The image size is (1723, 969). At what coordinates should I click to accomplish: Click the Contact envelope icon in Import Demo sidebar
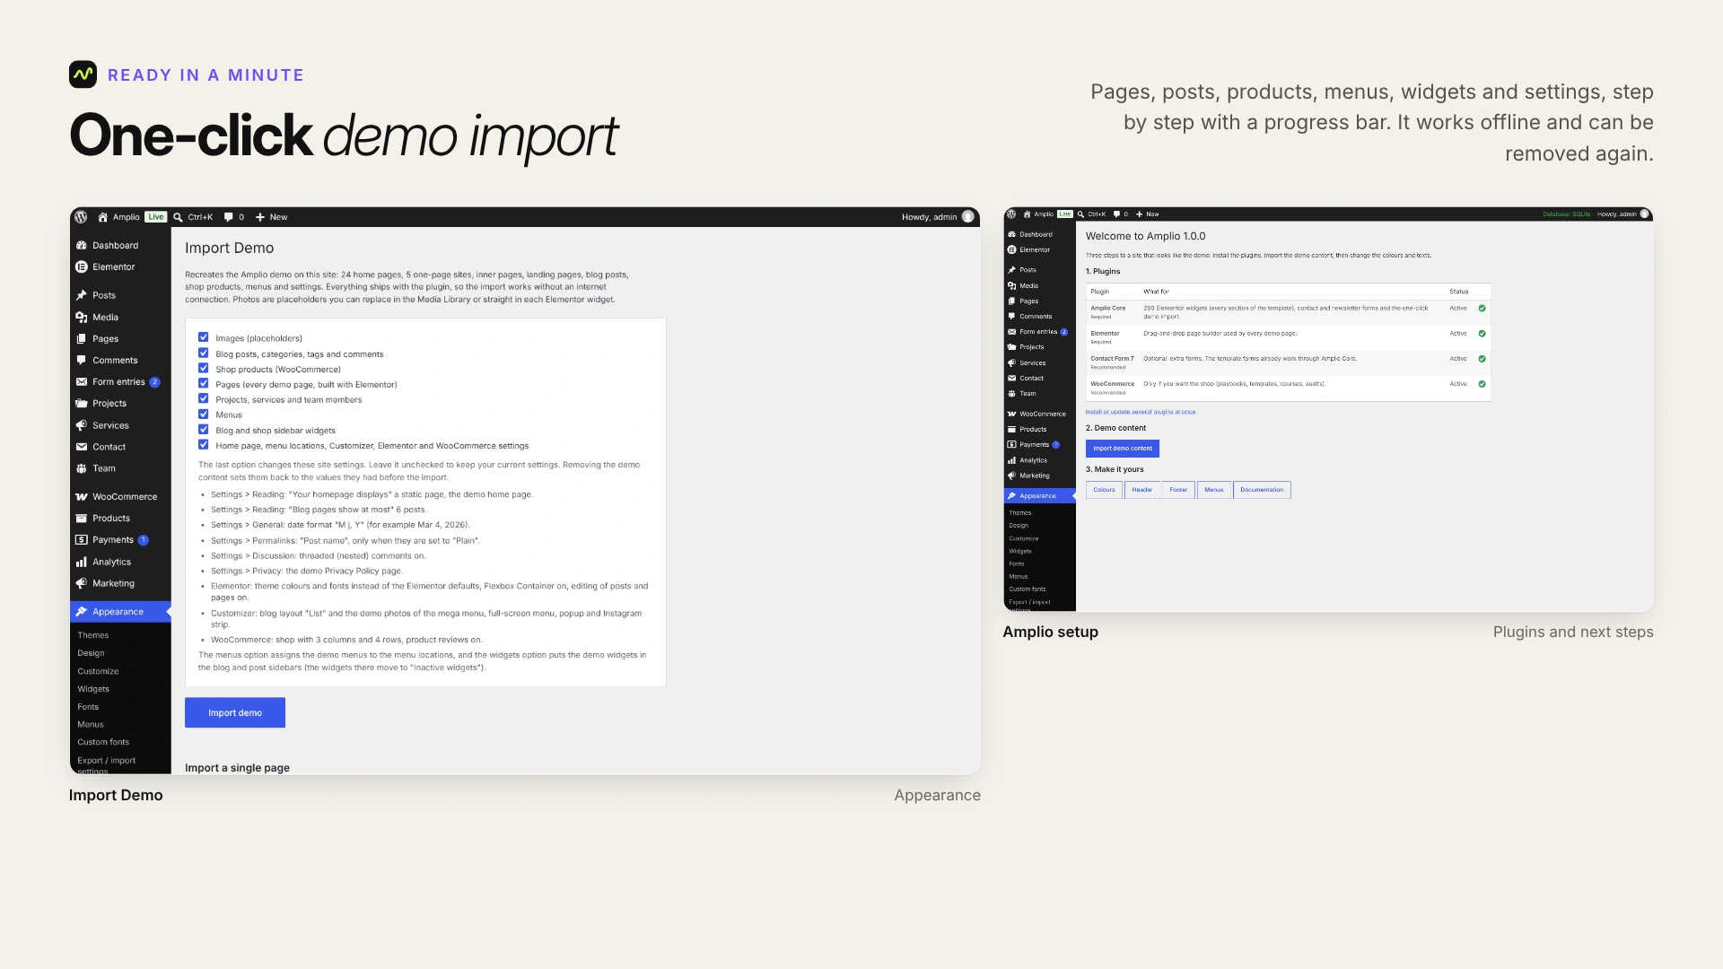click(82, 447)
